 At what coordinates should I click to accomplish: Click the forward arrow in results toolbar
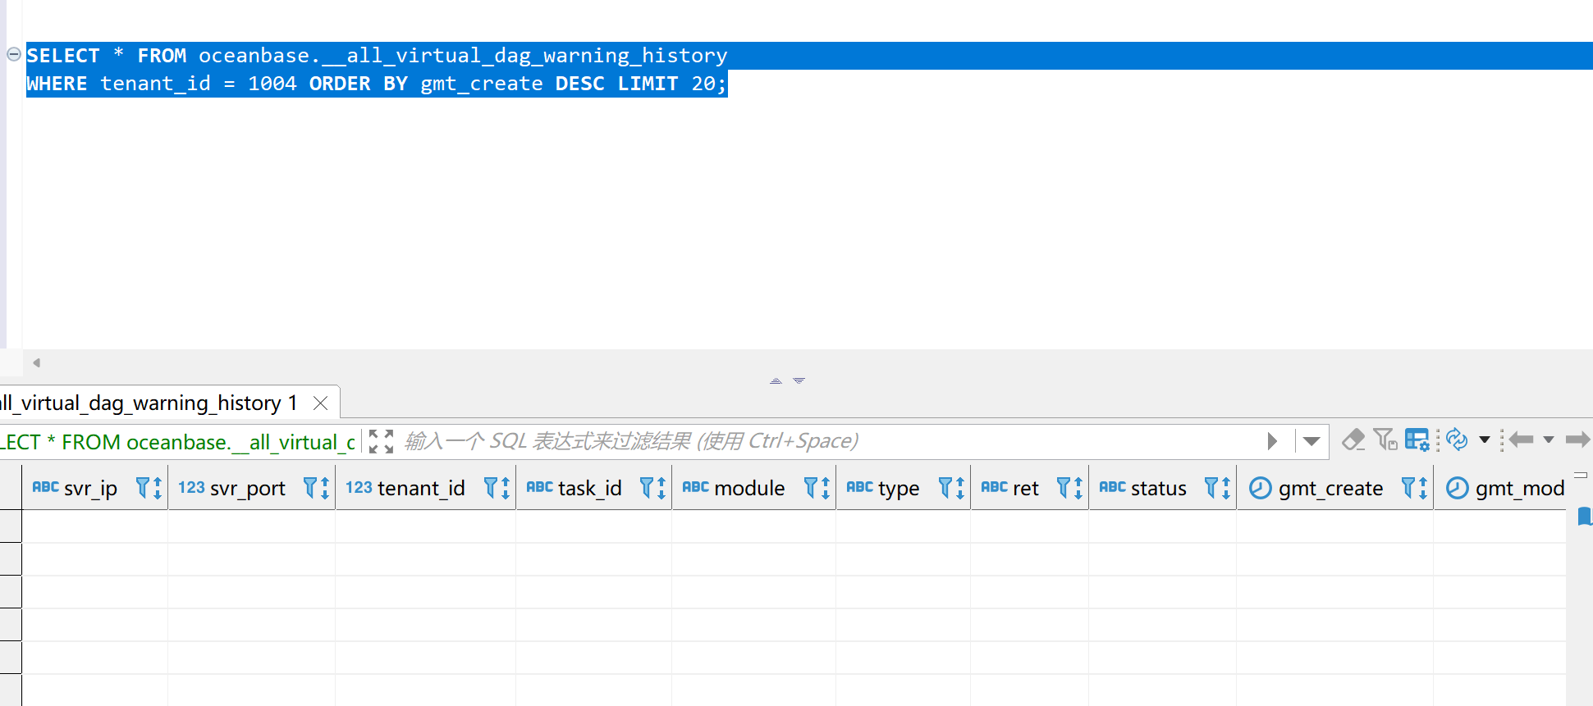point(1577,440)
